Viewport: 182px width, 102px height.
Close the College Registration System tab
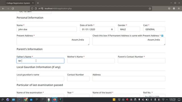pyautogui.click(x=33, y=3)
